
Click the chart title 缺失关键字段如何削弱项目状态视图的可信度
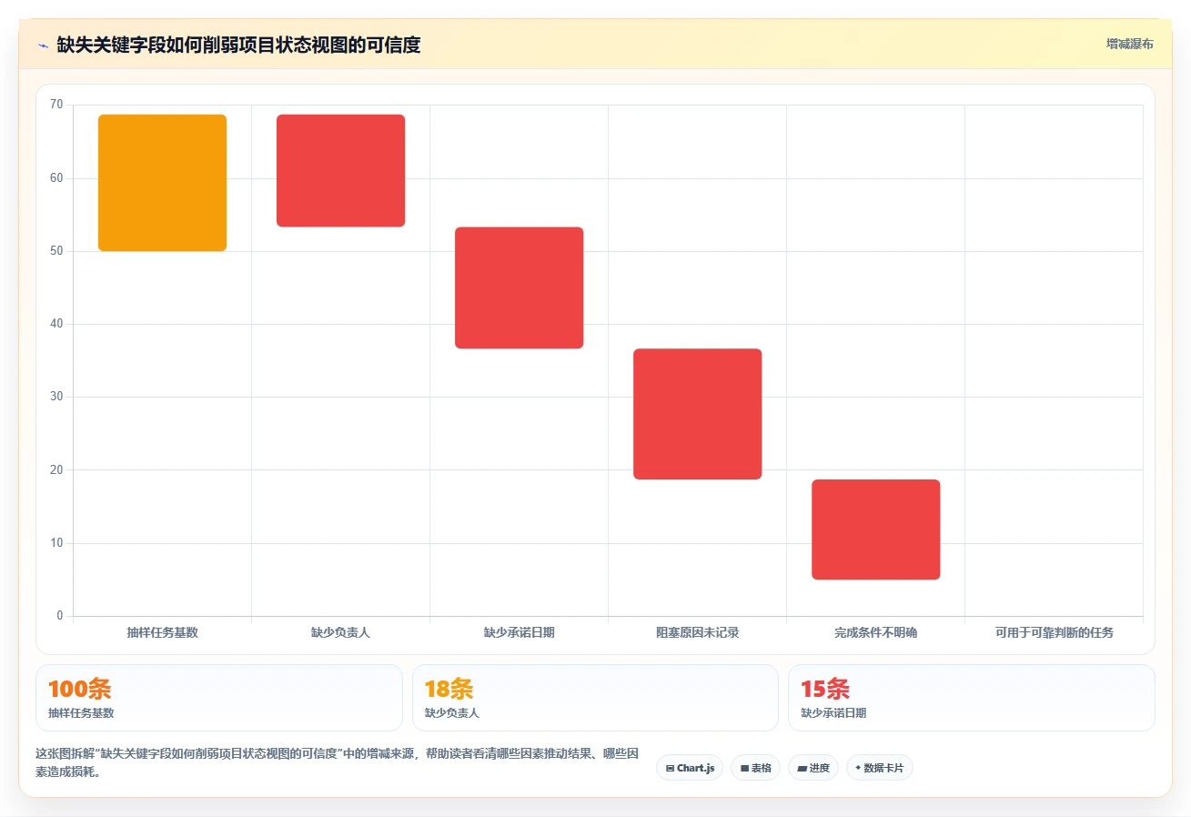click(238, 45)
